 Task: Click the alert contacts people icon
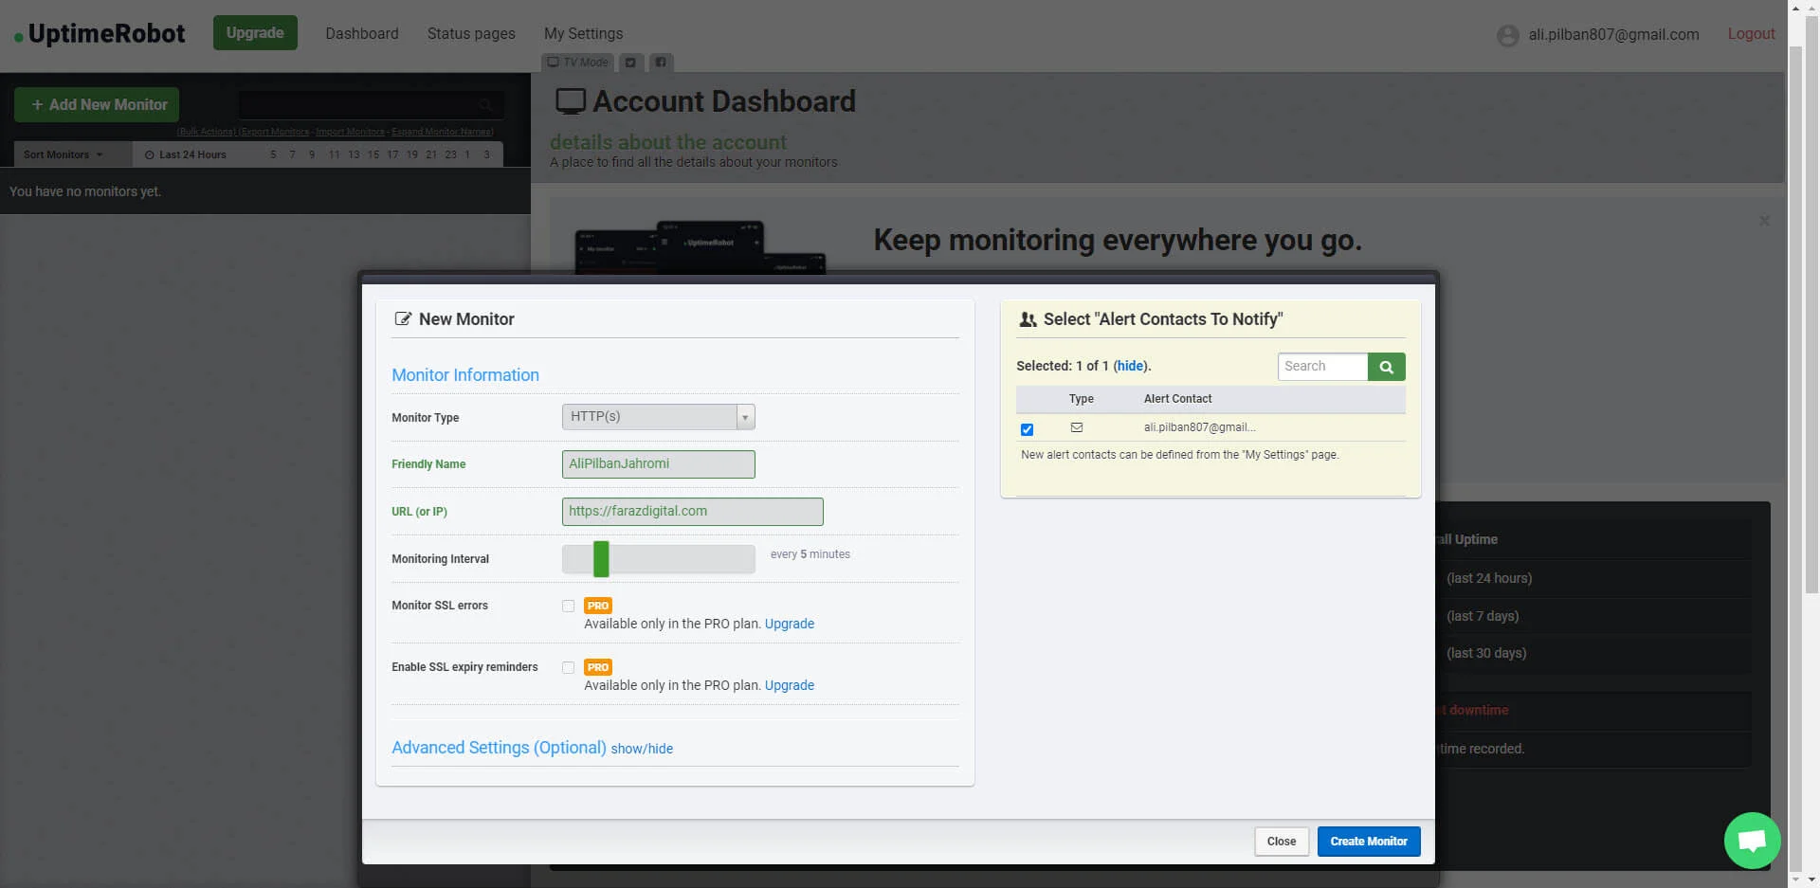pyautogui.click(x=1028, y=320)
